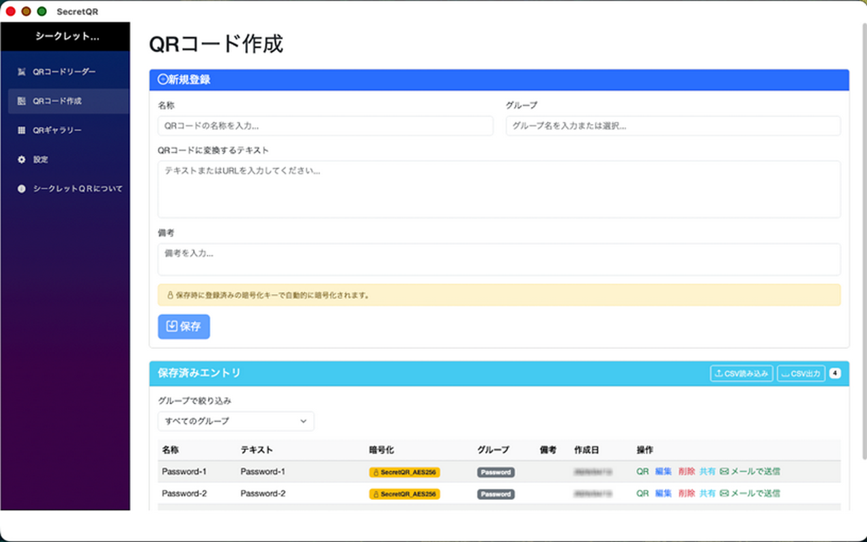
Task: Click the plus icon in 新規登録 header
Action: click(163, 79)
